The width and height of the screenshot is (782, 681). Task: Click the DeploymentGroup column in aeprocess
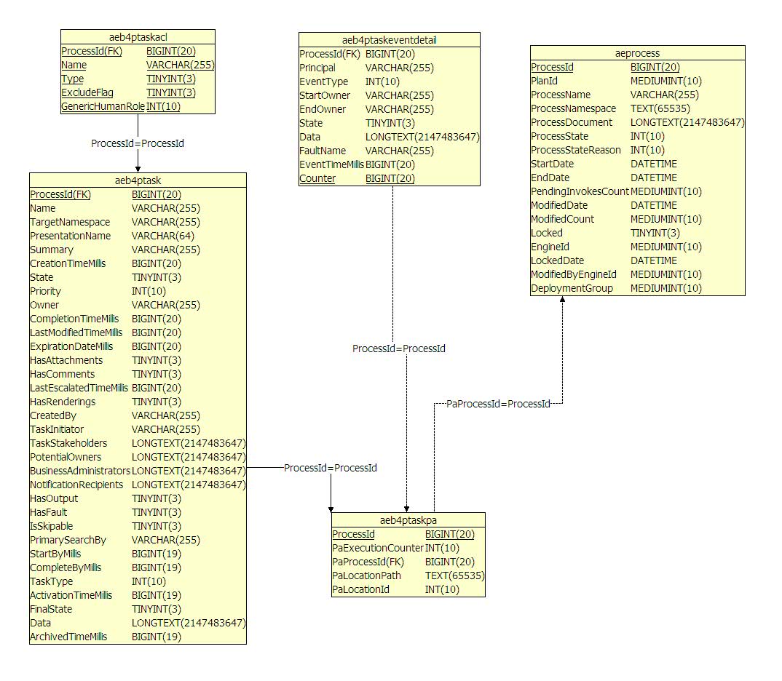coord(572,288)
